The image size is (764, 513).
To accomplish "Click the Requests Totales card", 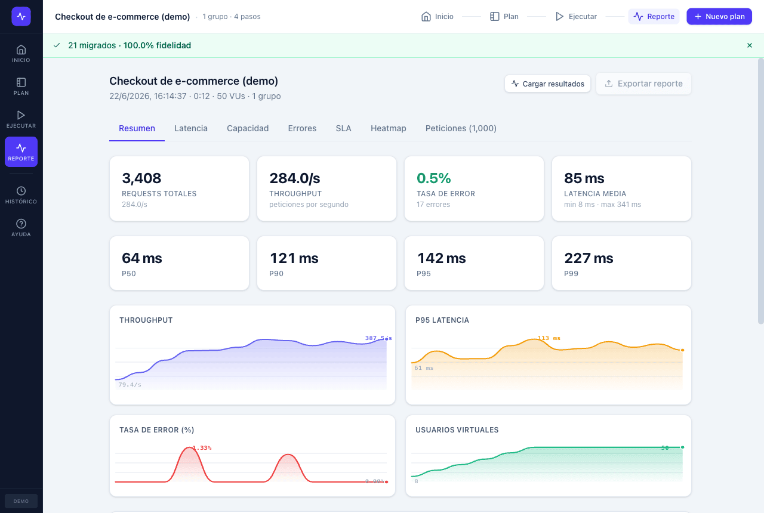I will point(179,188).
